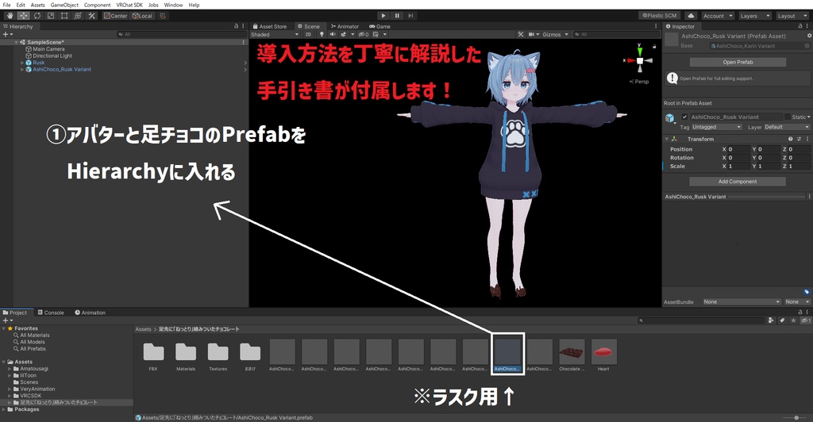Open custom editor tools icon
Image resolution: width=813 pixels, height=422 pixels.
[92, 16]
